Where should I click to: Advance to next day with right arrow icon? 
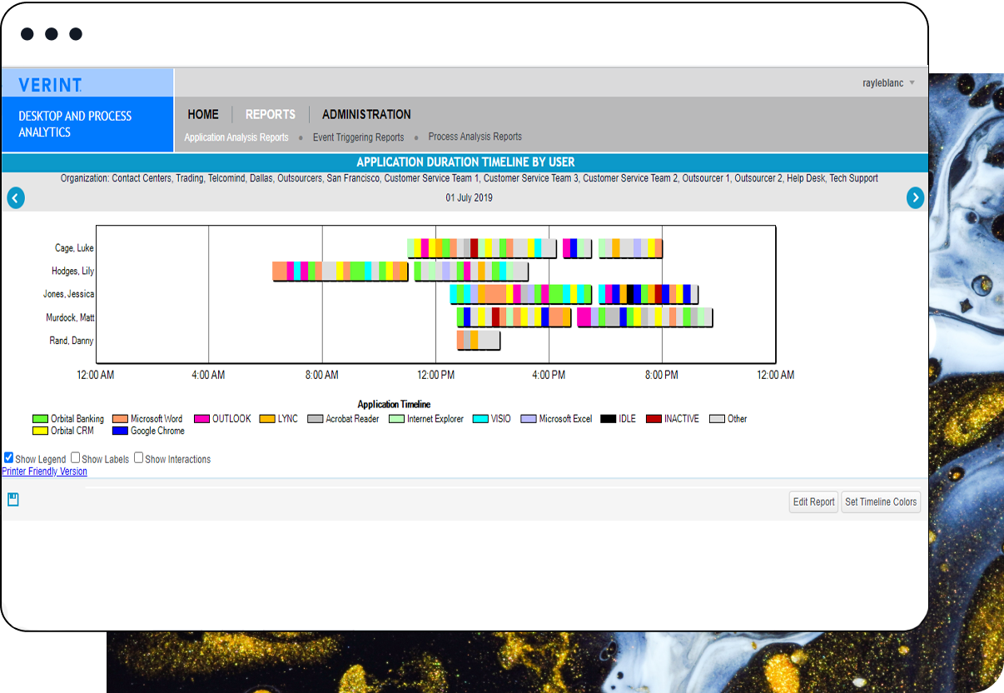pos(915,197)
